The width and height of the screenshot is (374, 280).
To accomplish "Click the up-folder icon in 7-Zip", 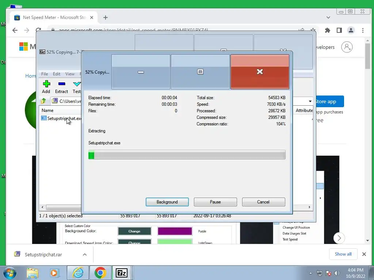I will click(43, 101).
